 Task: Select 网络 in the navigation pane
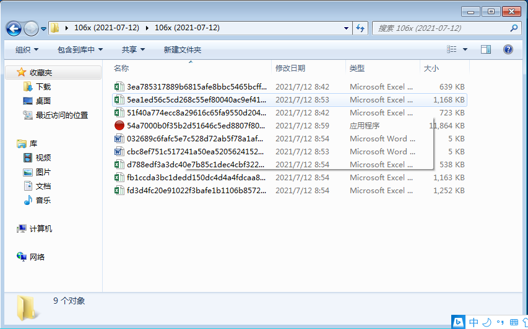[37, 257]
